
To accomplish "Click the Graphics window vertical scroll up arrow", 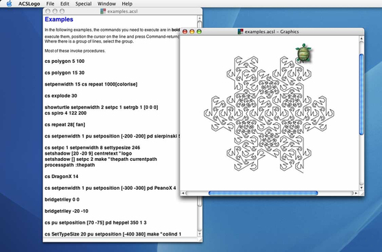I will point(361,39).
